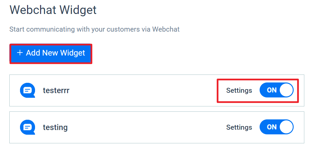Click the testing chat bubble icon
Screen dimensions: 310x146
[27, 127]
